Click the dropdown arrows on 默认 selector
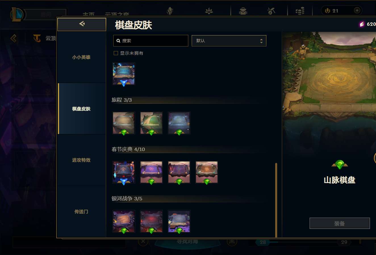 pos(261,41)
